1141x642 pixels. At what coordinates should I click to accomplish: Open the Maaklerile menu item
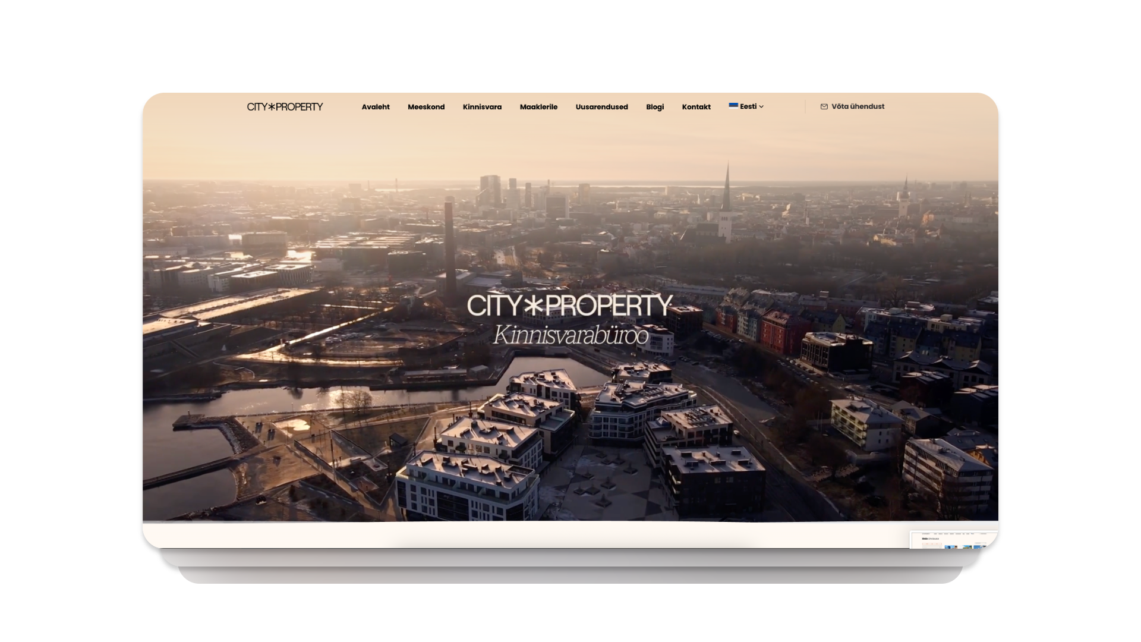click(538, 107)
